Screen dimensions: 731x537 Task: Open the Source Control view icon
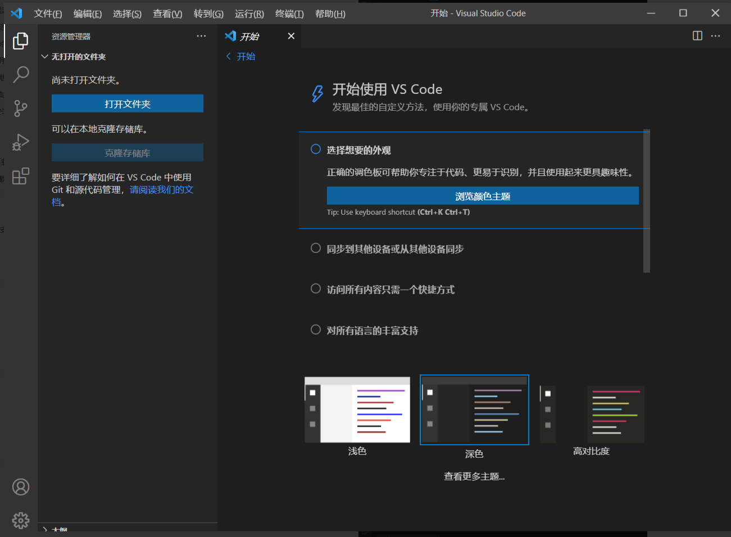21,108
